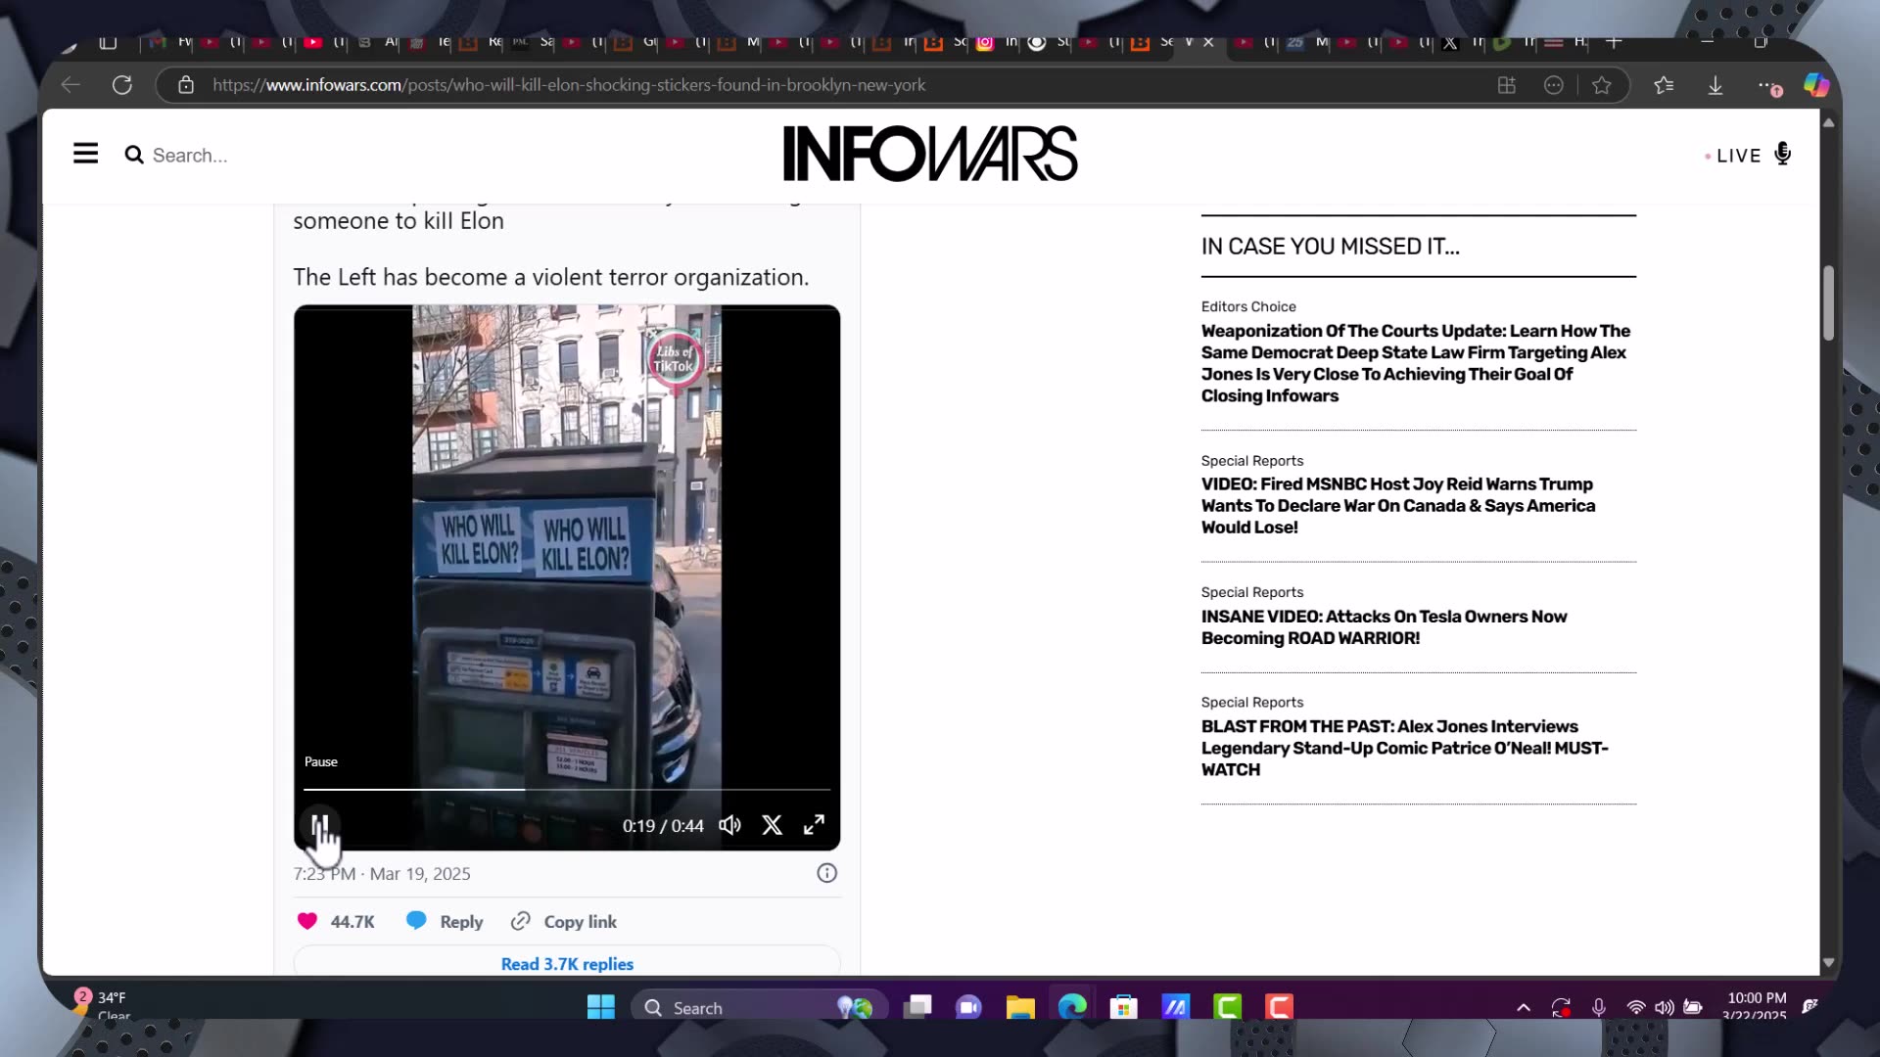Open Weaponization Of The Courts Update article

1416,363
